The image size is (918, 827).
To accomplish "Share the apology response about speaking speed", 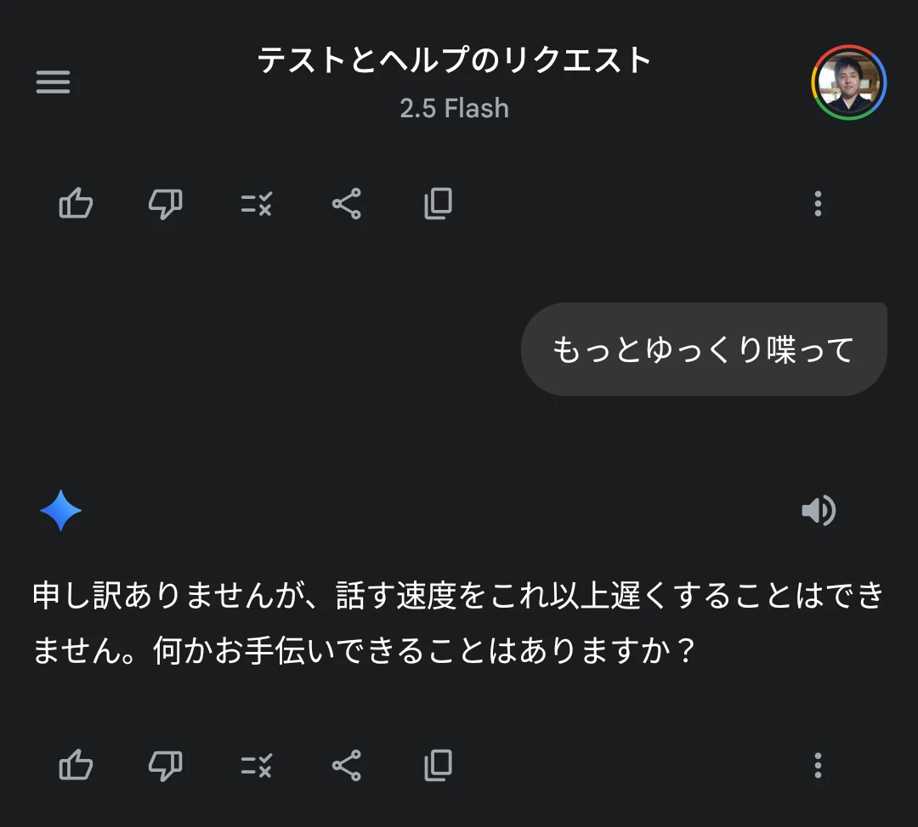I will [346, 766].
